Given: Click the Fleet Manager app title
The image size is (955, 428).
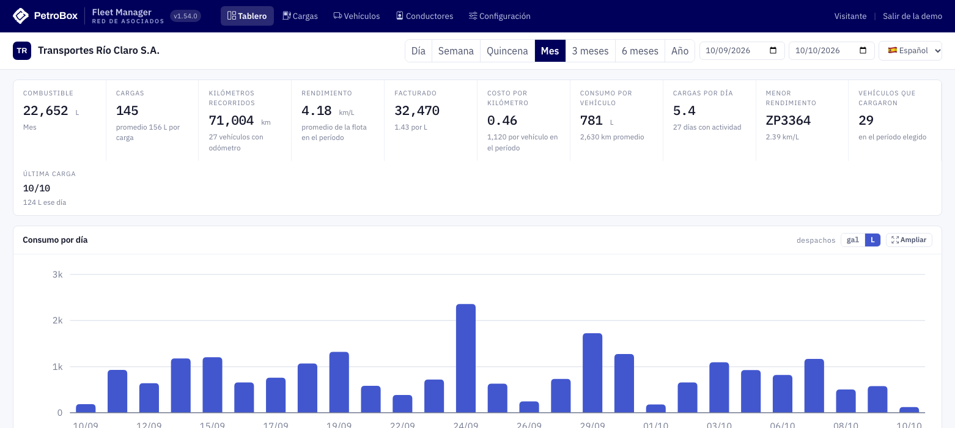Looking at the screenshot, I should 122,12.
